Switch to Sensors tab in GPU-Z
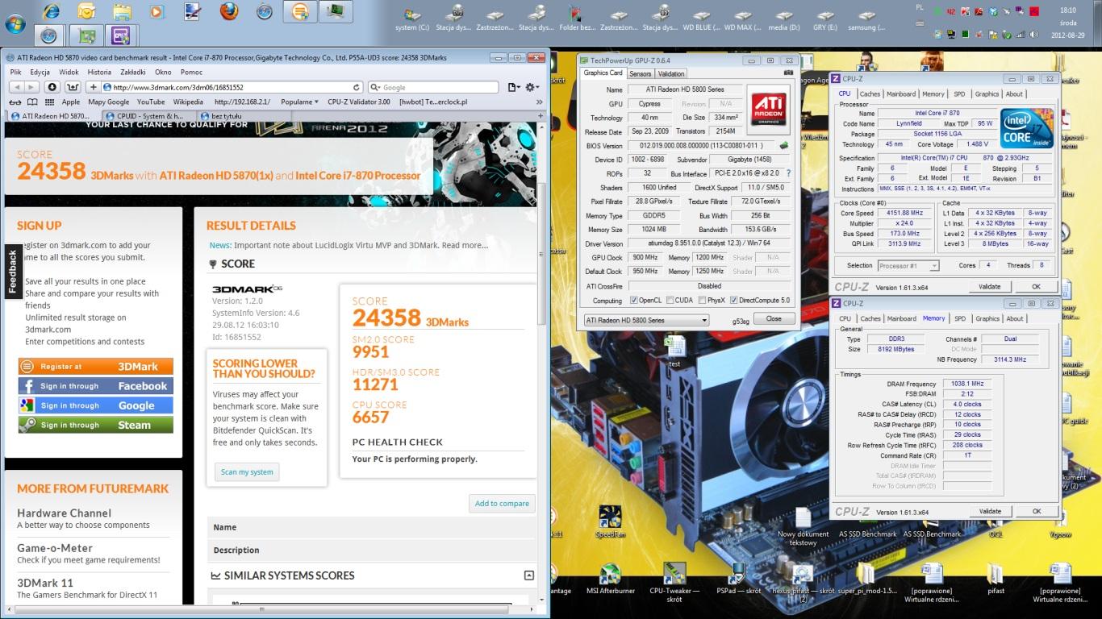Viewport: 1102px width, 619px height. 640,73
